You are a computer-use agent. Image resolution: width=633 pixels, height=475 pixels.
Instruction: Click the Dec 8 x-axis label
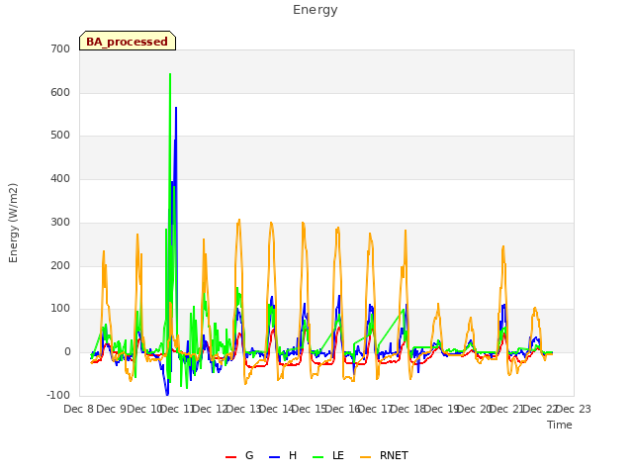tap(79, 409)
